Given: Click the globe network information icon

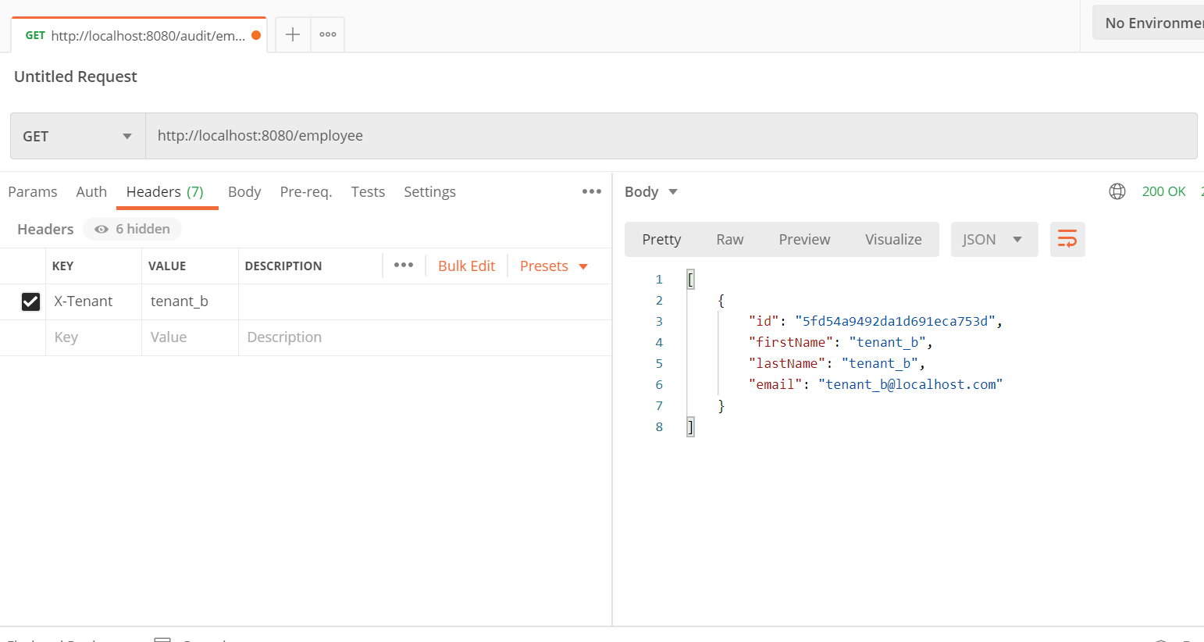Looking at the screenshot, I should [x=1117, y=191].
